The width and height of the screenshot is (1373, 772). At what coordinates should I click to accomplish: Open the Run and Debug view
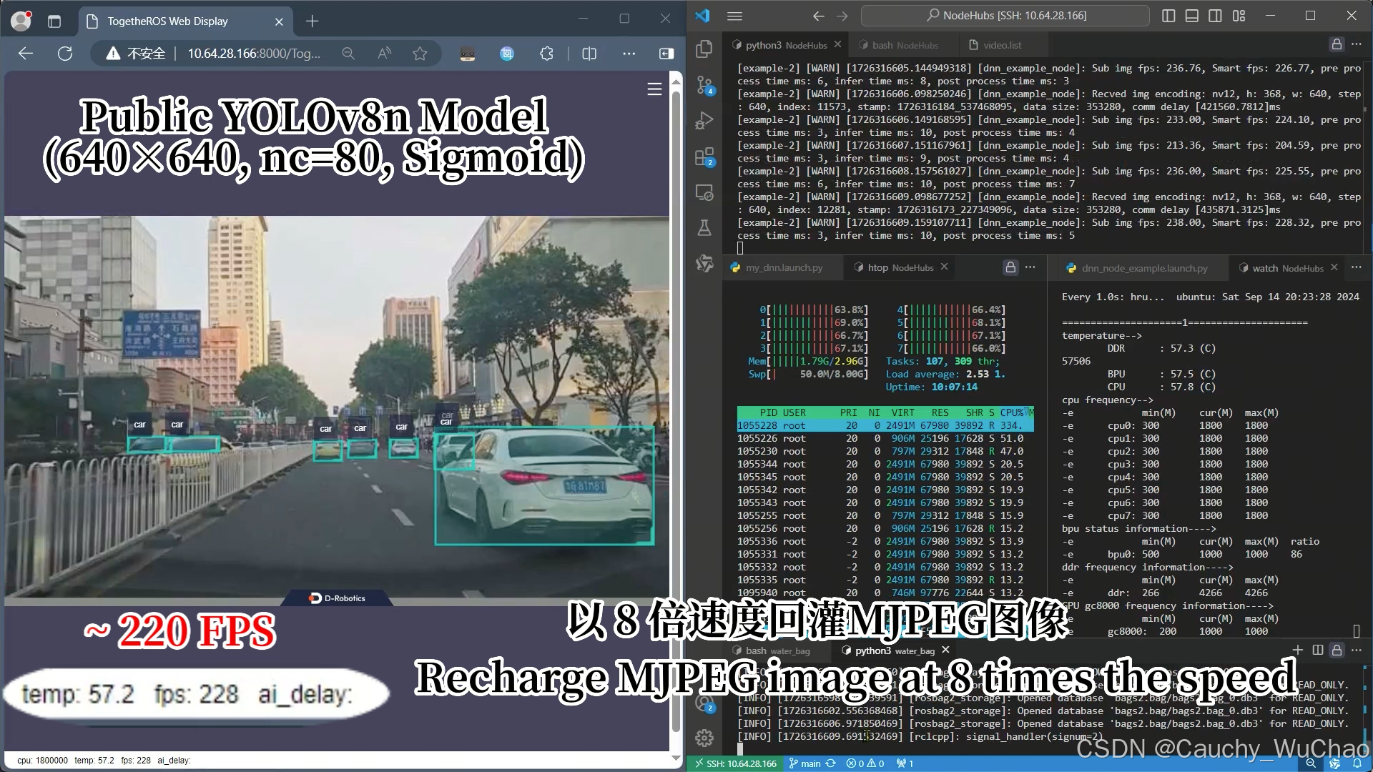(x=704, y=121)
